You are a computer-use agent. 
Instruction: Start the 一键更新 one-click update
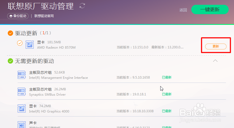pos(210,10)
